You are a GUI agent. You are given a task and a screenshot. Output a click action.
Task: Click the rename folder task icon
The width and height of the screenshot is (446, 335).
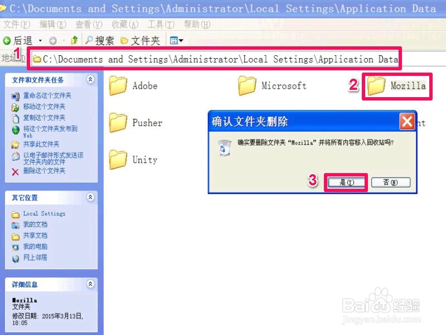tap(16, 96)
